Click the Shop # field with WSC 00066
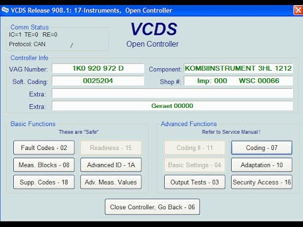The image size is (303, 227). 238,81
